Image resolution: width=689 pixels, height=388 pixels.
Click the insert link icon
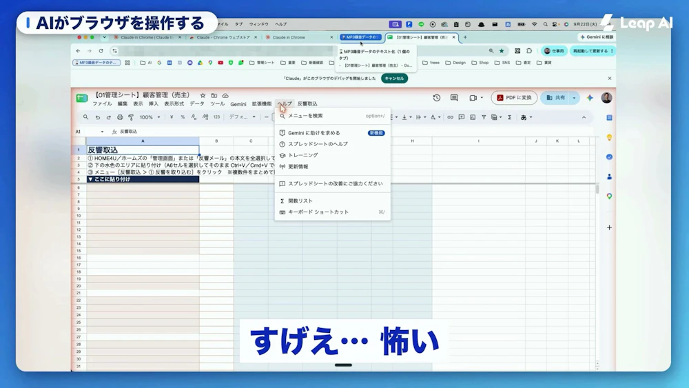450,117
